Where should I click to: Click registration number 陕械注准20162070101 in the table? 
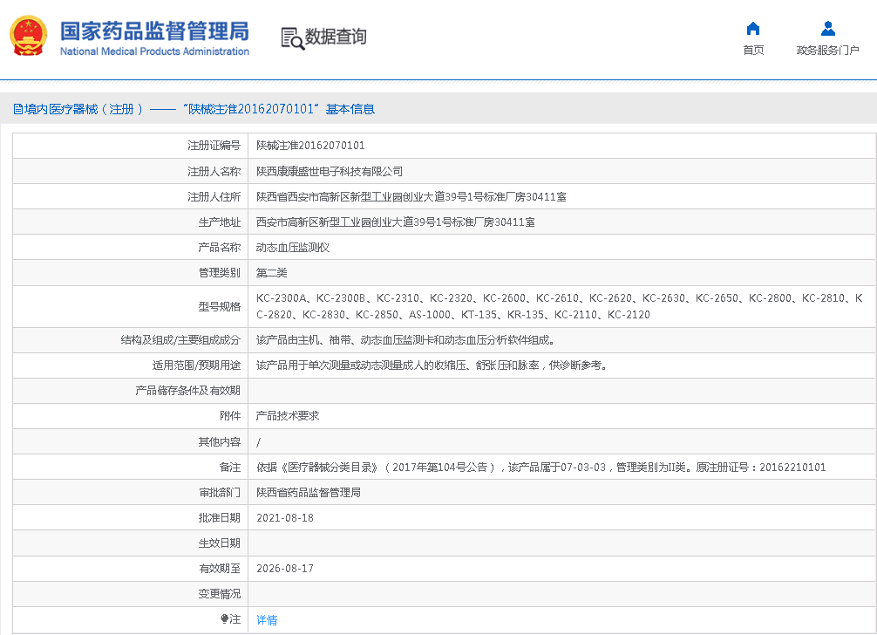(310, 146)
